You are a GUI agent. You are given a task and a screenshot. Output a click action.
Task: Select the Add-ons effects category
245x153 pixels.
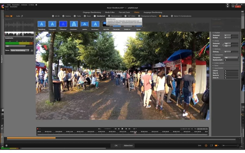(164, 16)
